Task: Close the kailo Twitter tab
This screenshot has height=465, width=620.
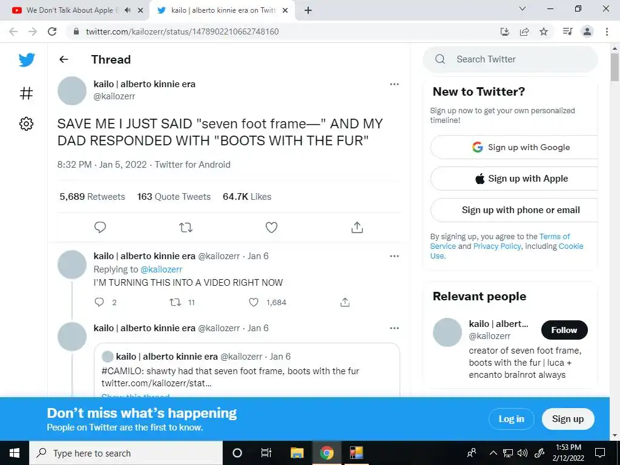Action: (x=285, y=10)
